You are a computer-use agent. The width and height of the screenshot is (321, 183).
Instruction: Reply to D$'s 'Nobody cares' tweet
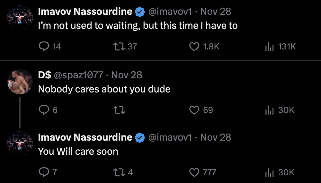point(43,110)
